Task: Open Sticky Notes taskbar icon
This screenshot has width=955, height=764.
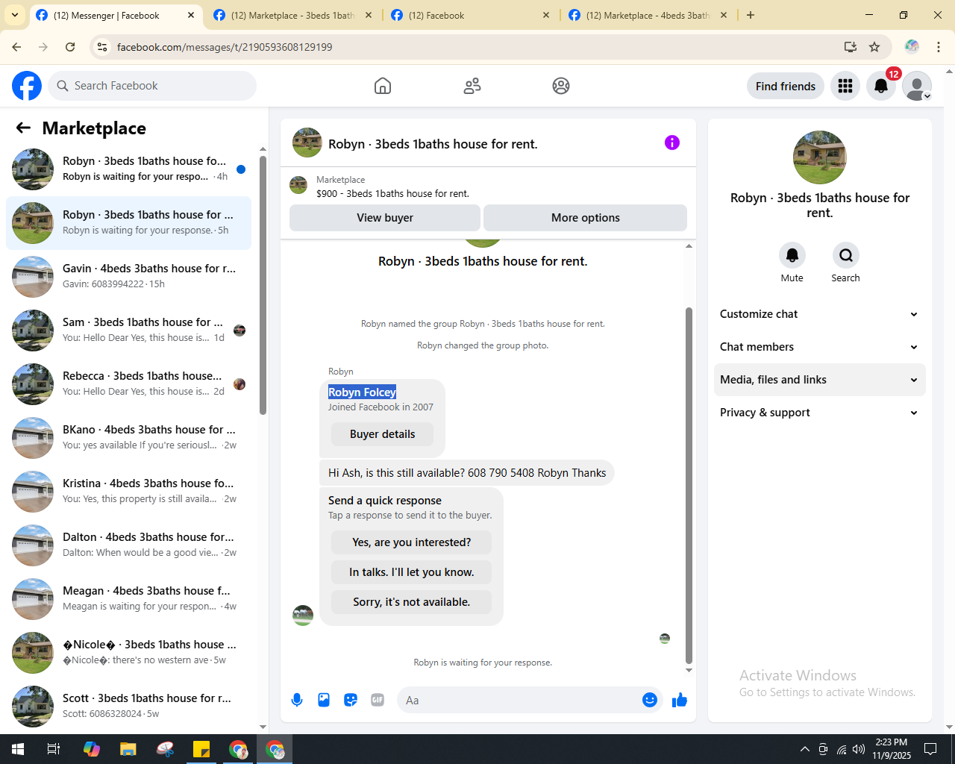Action: (x=201, y=749)
